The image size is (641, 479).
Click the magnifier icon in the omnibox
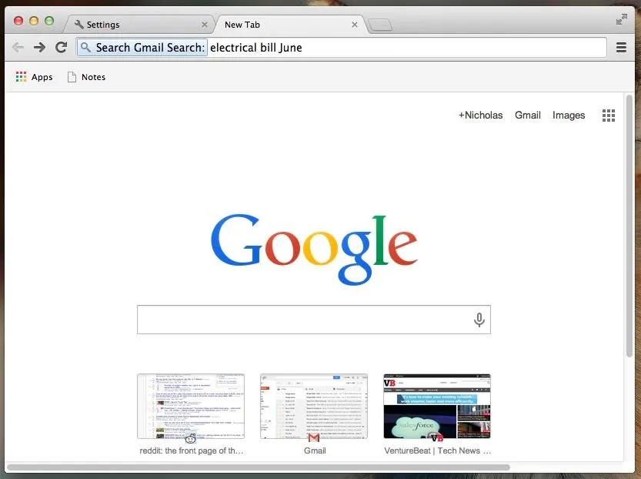click(x=85, y=48)
